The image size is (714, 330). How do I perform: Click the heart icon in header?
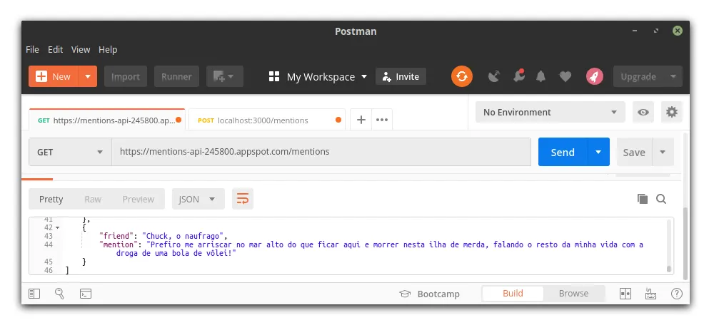tap(565, 77)
